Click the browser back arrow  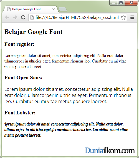[x=7, y=17]
